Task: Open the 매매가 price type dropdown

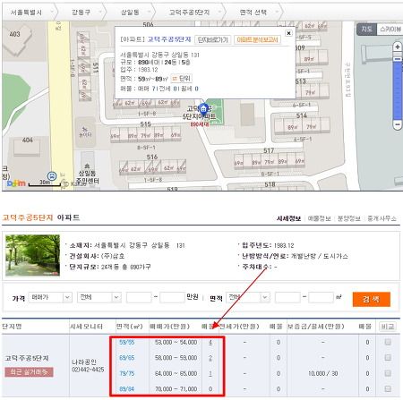Action: [50, 297]
